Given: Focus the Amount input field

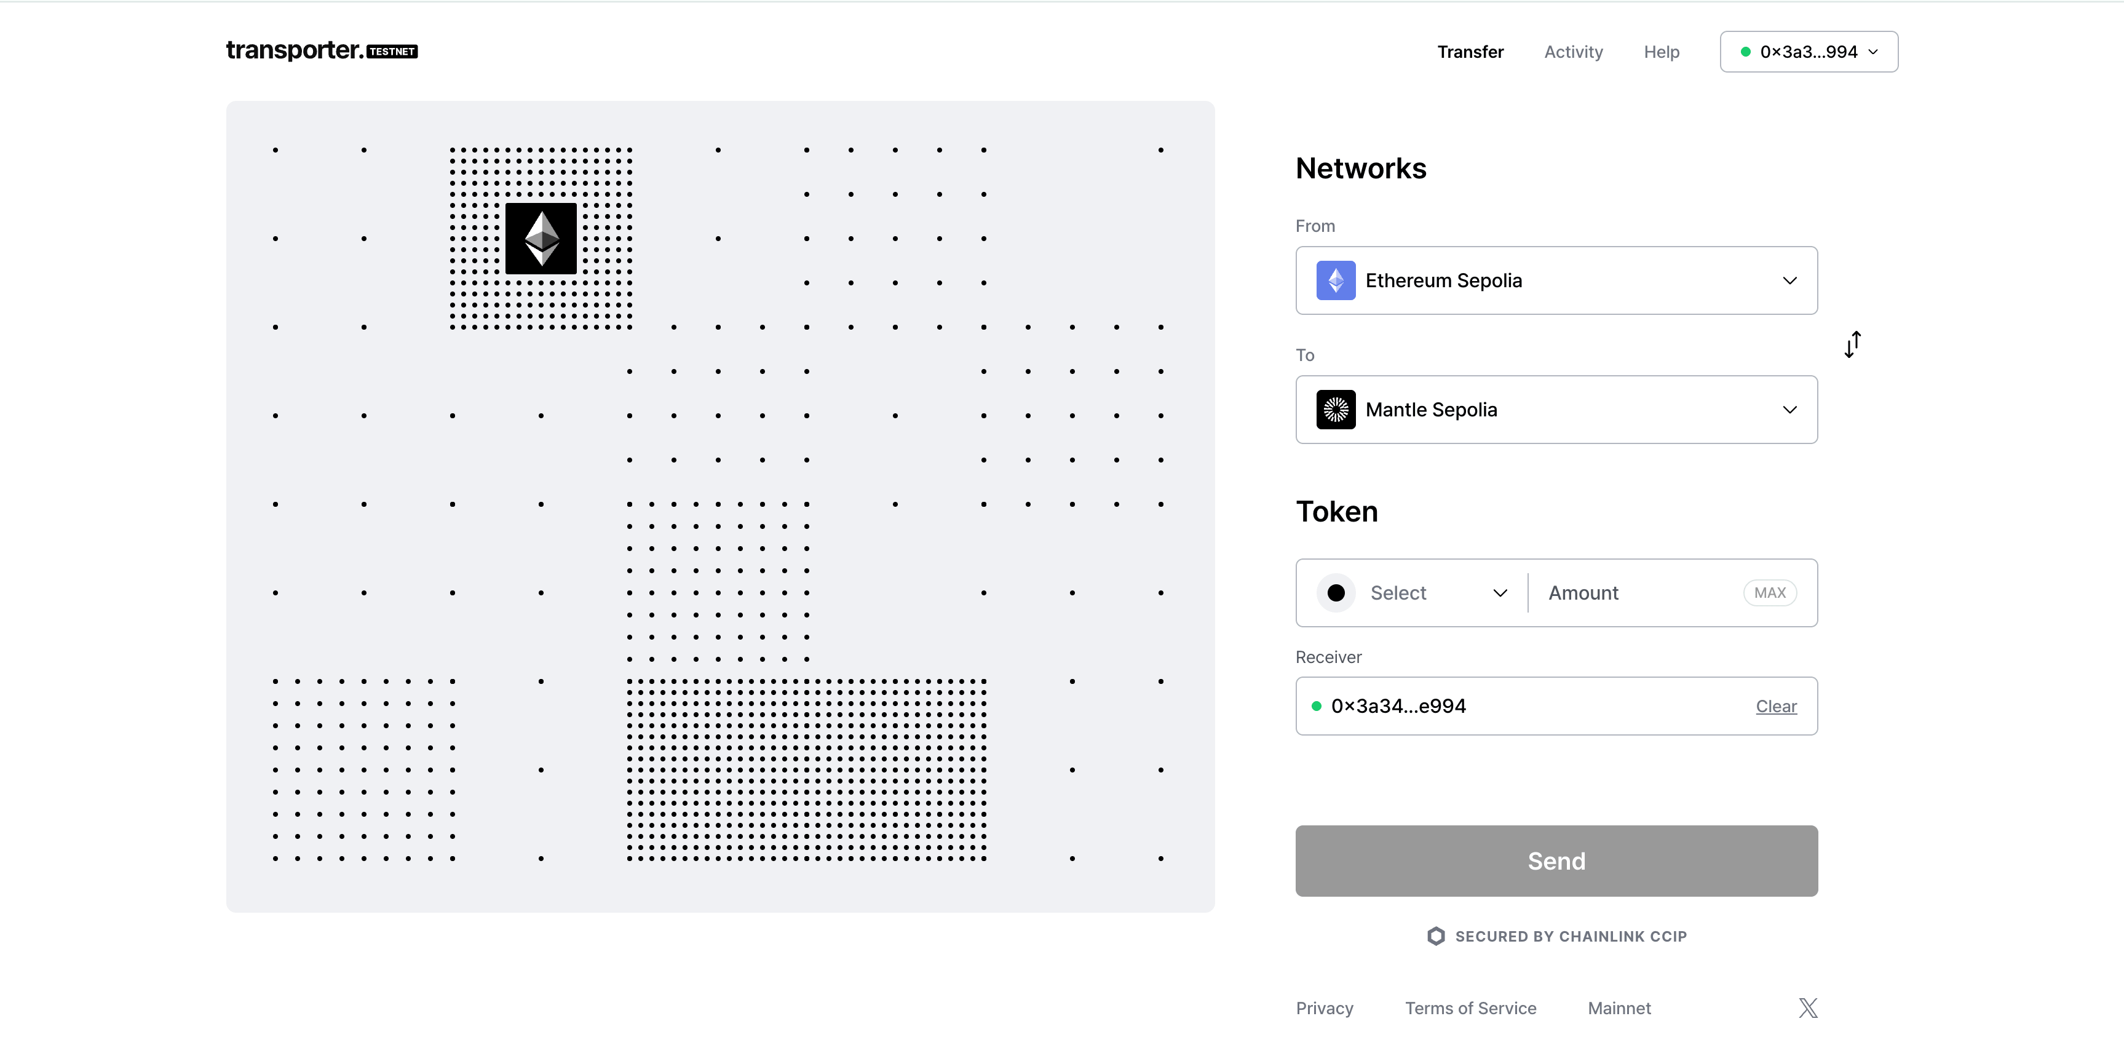Looking at the screenshot, I should (1637, 593).
